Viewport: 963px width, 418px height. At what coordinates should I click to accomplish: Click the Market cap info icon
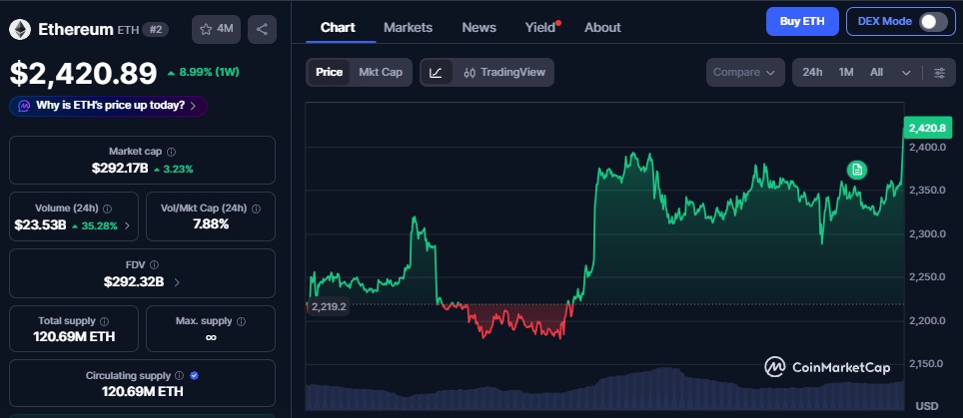(172, 152)
